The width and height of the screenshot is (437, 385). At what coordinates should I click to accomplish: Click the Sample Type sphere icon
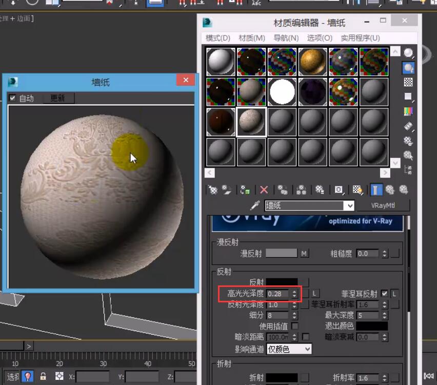click(408, 53)
